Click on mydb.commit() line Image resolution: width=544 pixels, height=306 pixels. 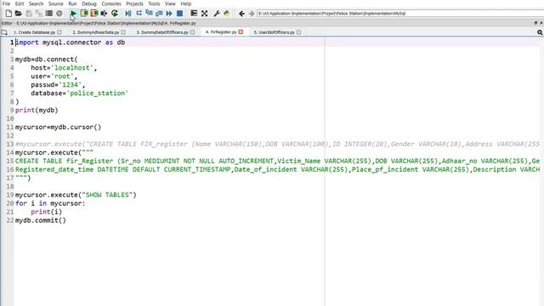[41, 220]
